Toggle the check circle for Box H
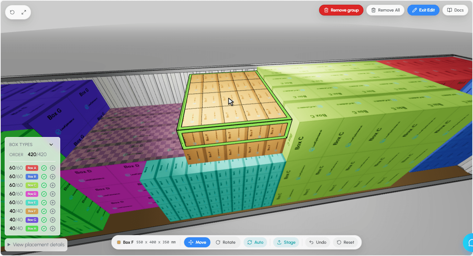 pyautogui.click(x=44, y=229)
